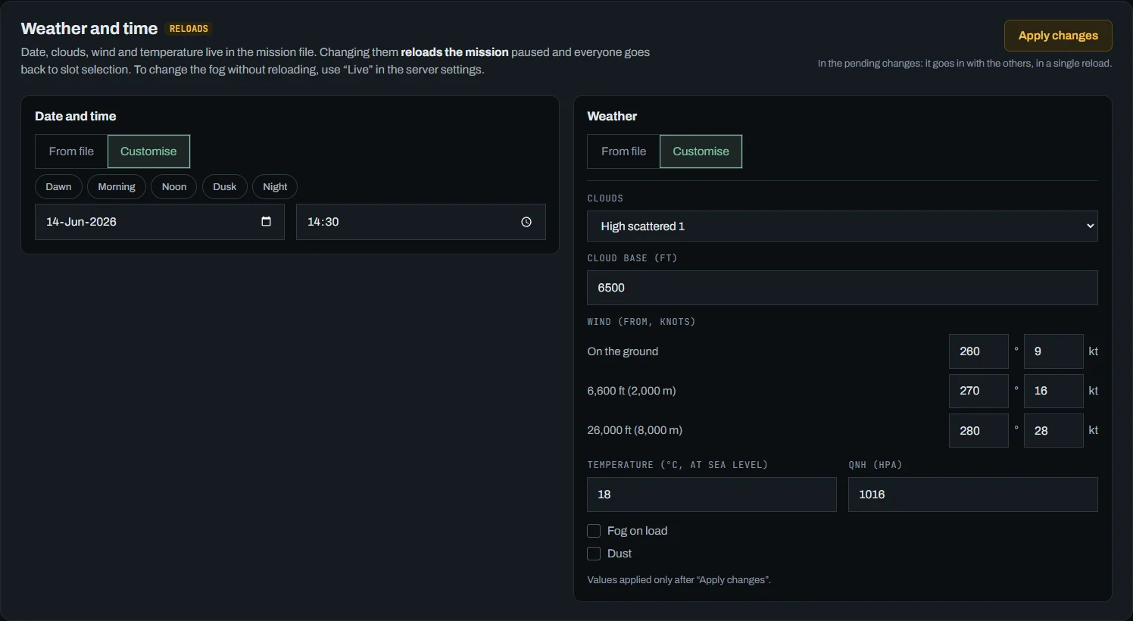Click the sea level temperature field 18
The image size is (1133, 621).
click(x=712, y=495)
